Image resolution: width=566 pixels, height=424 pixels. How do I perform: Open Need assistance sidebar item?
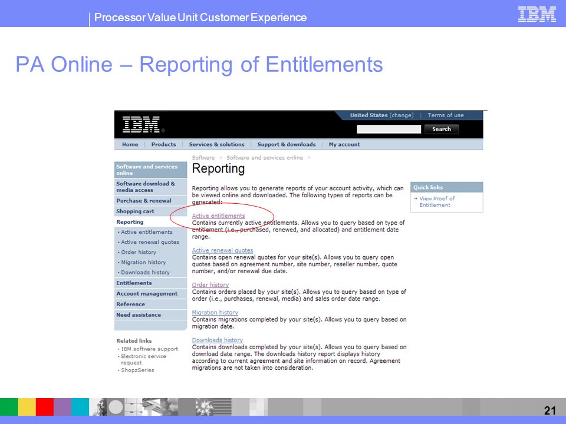(x=150, y=314)
